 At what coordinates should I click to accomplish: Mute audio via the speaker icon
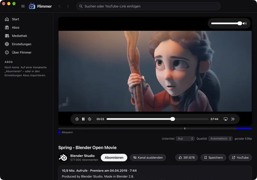coord(245,23)
